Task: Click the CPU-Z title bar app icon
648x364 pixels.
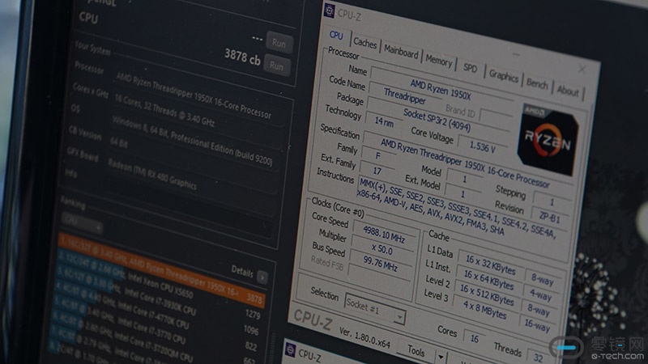Action: click(x=329, y=10)
